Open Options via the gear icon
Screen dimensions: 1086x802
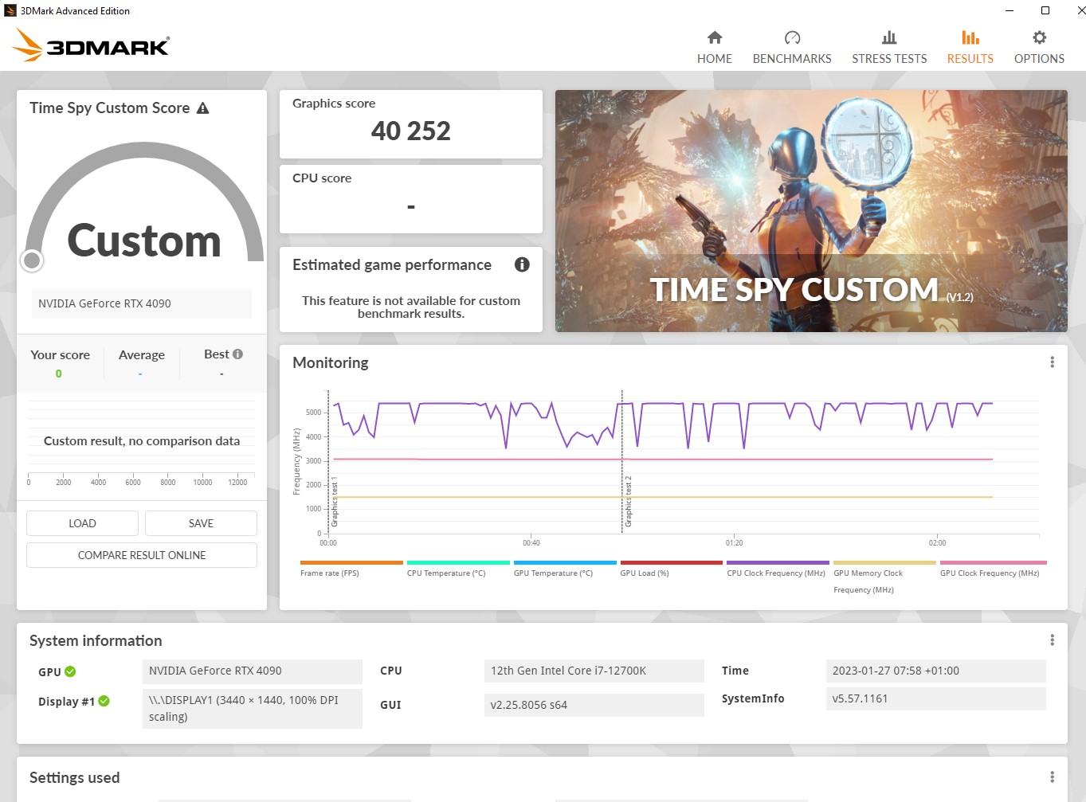coord(1039,37)
